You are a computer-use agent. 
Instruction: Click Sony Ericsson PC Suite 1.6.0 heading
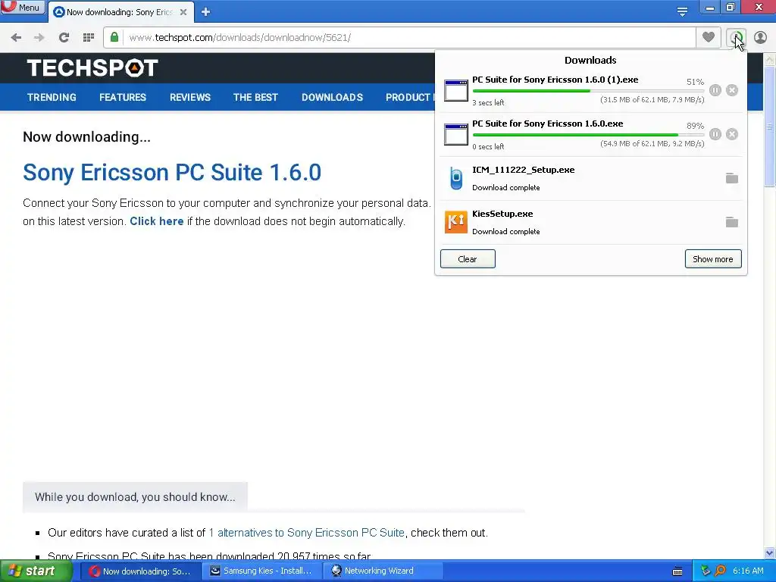172,172
